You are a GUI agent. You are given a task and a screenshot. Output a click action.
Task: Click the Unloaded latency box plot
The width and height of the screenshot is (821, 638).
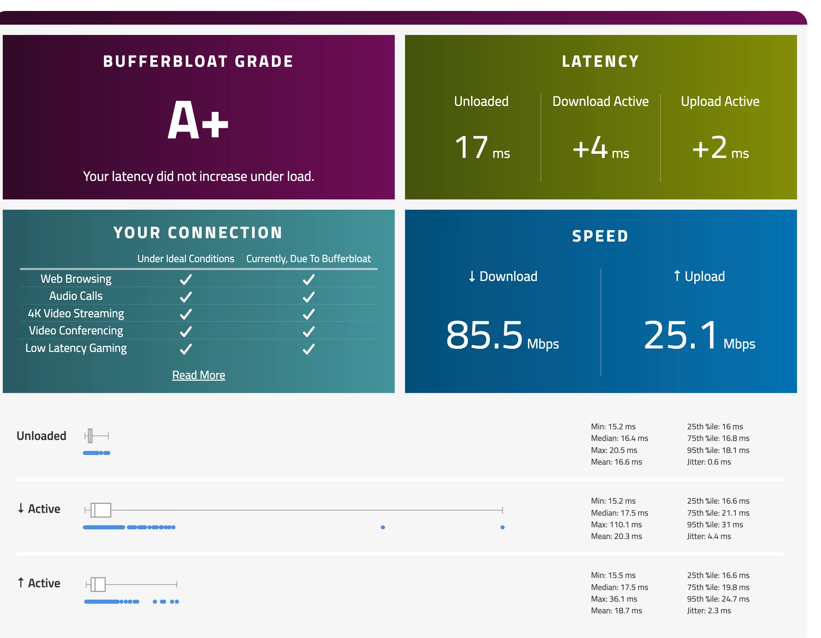tap(91, 435)
